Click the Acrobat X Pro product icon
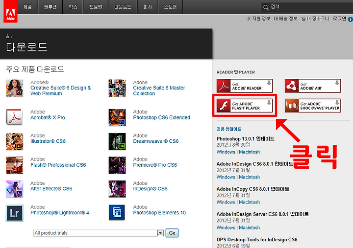This screenshot has width=353, height=248. (14, 117)
